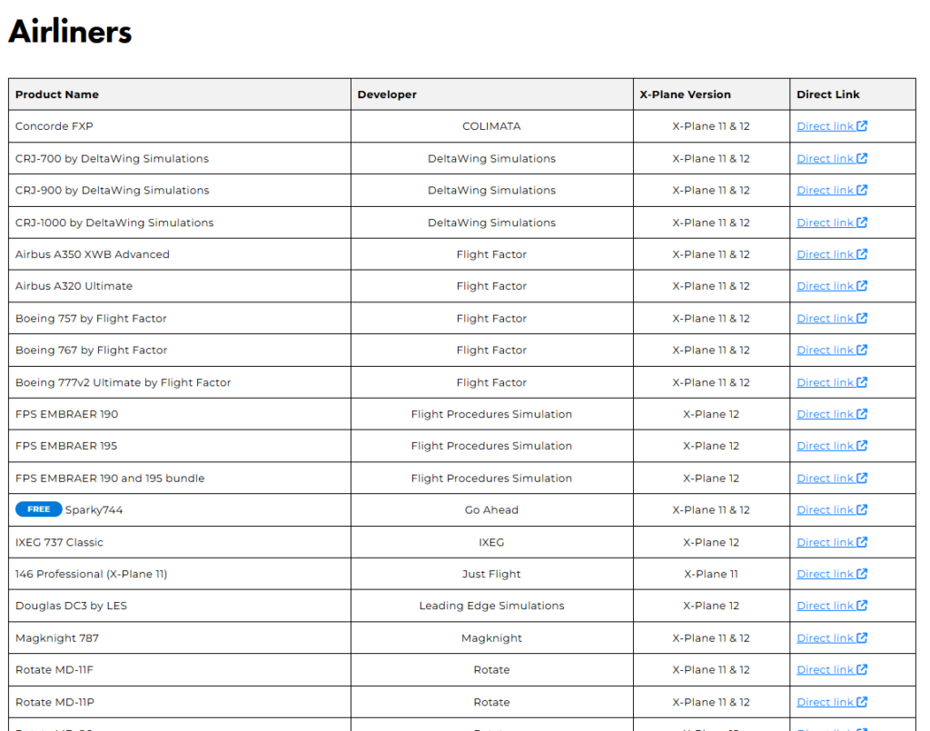The width and height of the screenshot is (930, 731).
Task: Open Direct link text for CRJ-700
Action: [x=825, y=158]
